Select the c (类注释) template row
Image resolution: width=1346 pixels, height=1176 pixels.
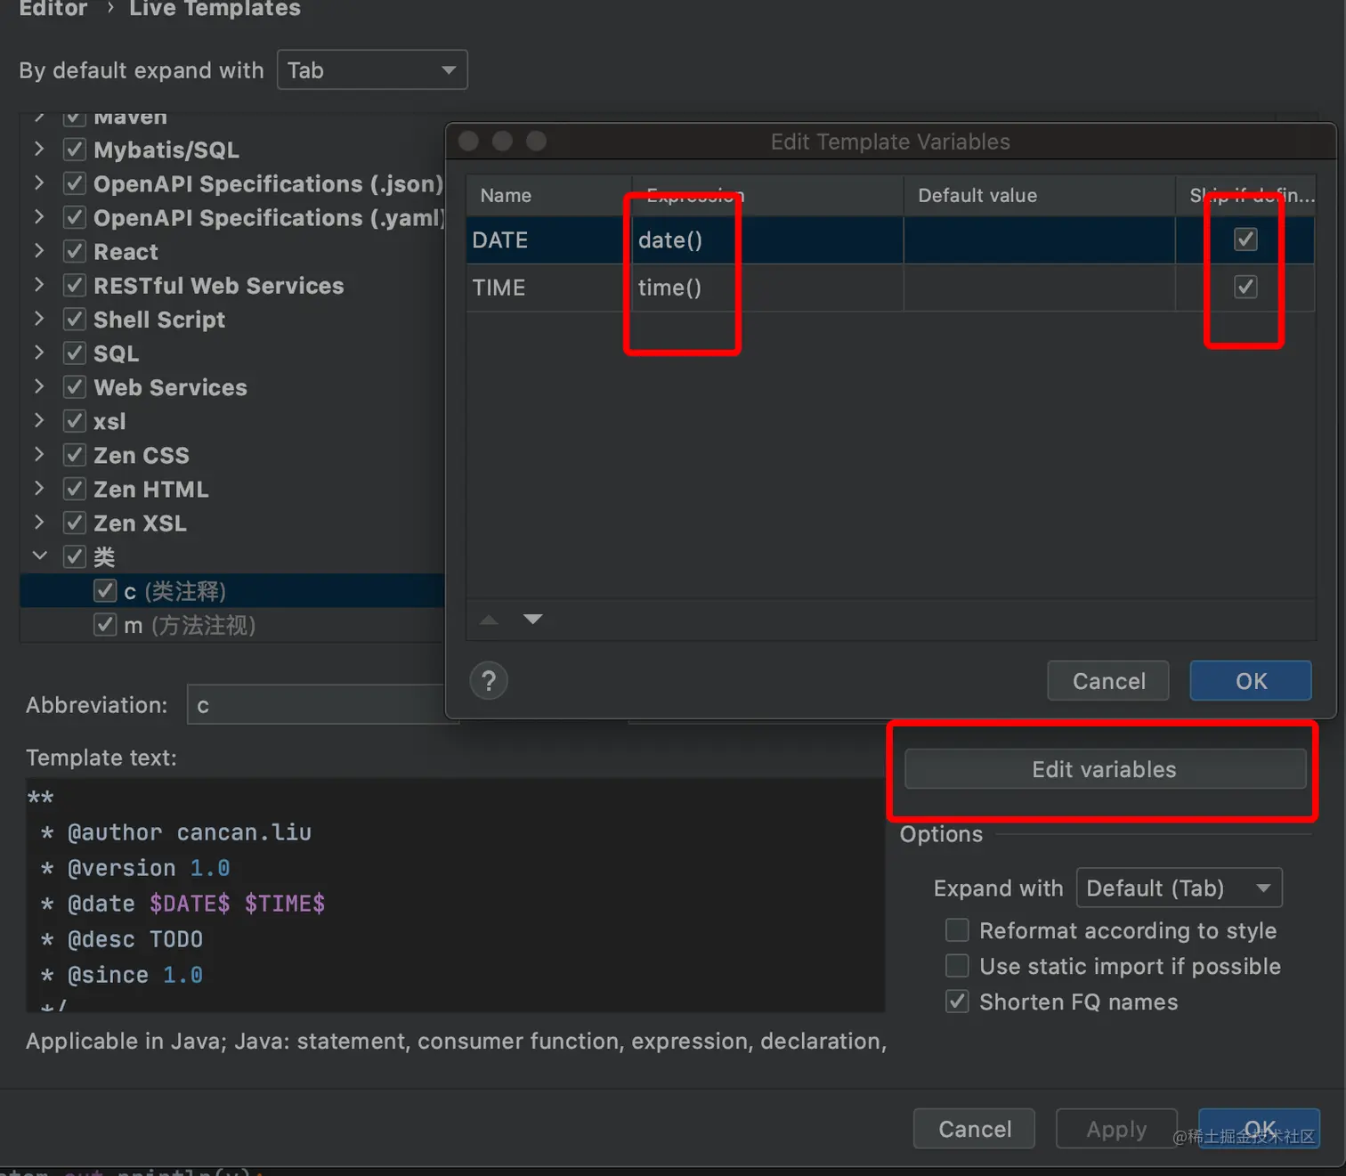pos(231,591)
